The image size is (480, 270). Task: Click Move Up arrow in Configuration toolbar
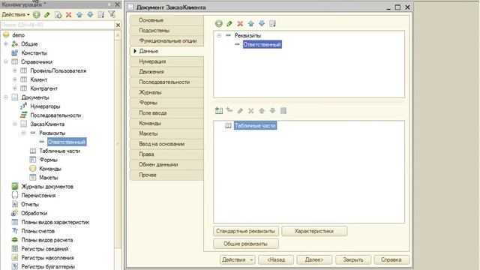(79, 15)
